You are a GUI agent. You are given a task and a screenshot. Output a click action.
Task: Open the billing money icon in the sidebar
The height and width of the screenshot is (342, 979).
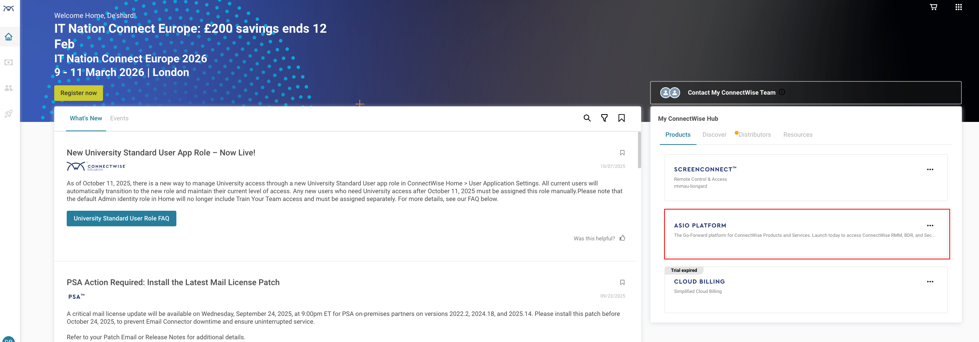(x=9, y=62)
